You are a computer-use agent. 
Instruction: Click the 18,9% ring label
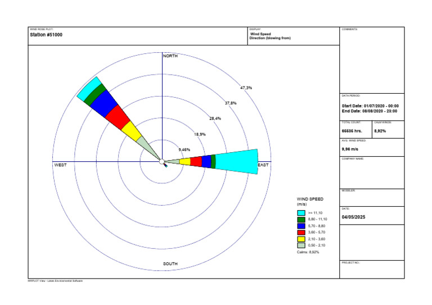click(x=200, y=134)
